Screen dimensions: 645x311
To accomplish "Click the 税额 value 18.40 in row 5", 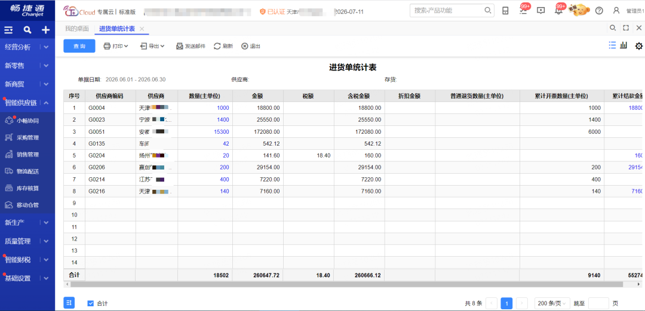I will click(x=324, y=155).
